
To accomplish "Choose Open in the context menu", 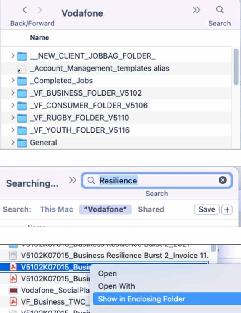I will pyautogui.click(x=108, y=273).
